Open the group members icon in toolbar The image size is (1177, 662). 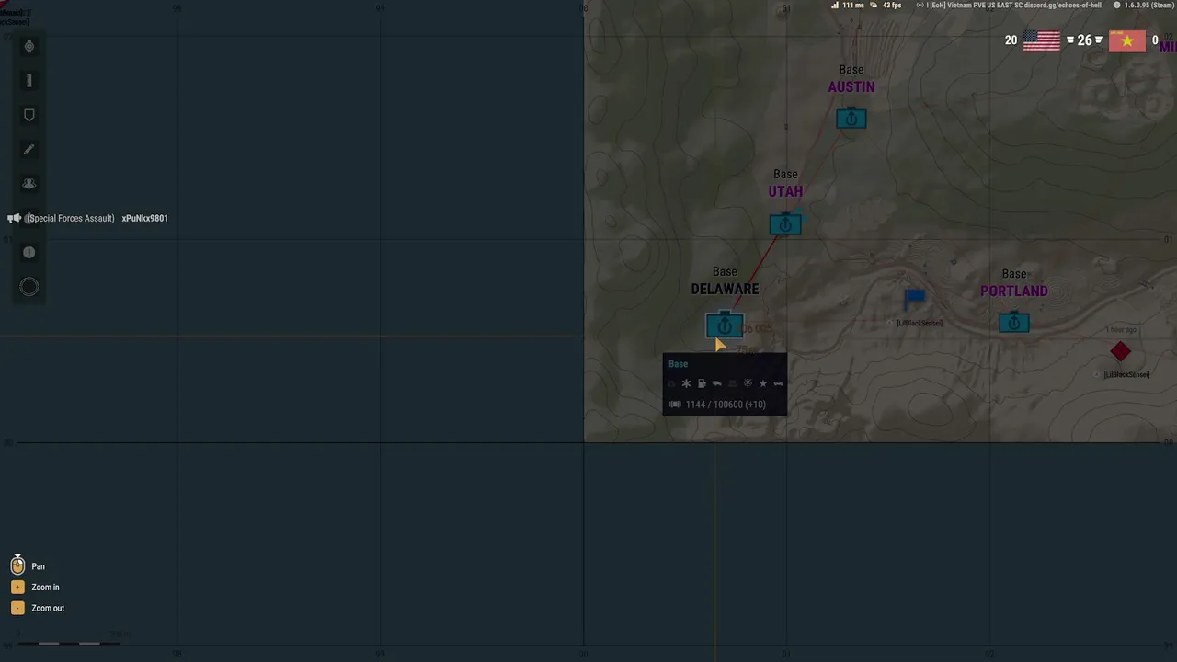(x=29, y=184)
